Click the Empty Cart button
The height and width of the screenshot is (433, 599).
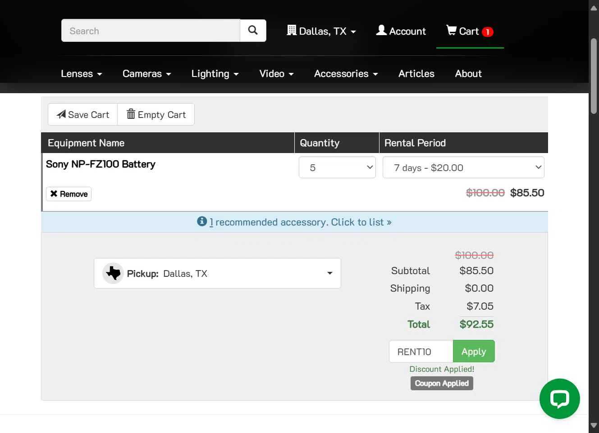click(156, 114)
